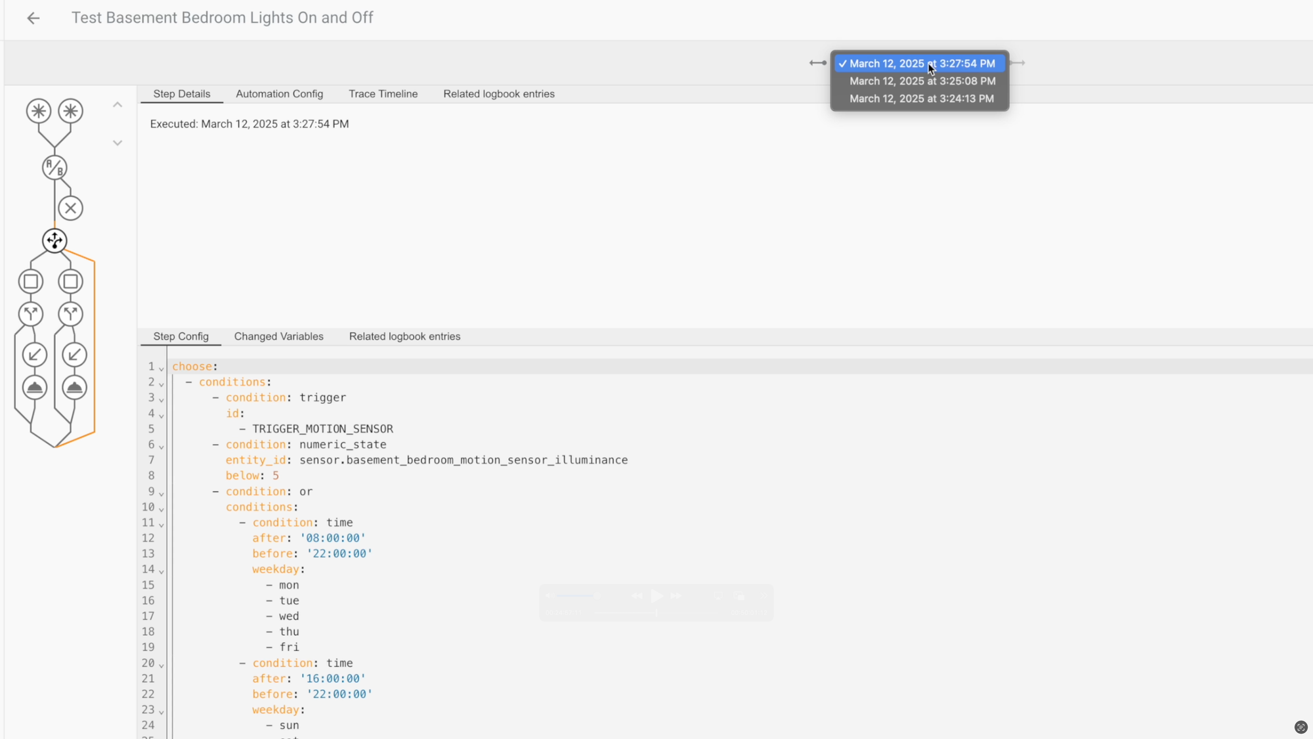Fold the first time condition on line 11
This screenshot has height=739, width=1313.
161,524
